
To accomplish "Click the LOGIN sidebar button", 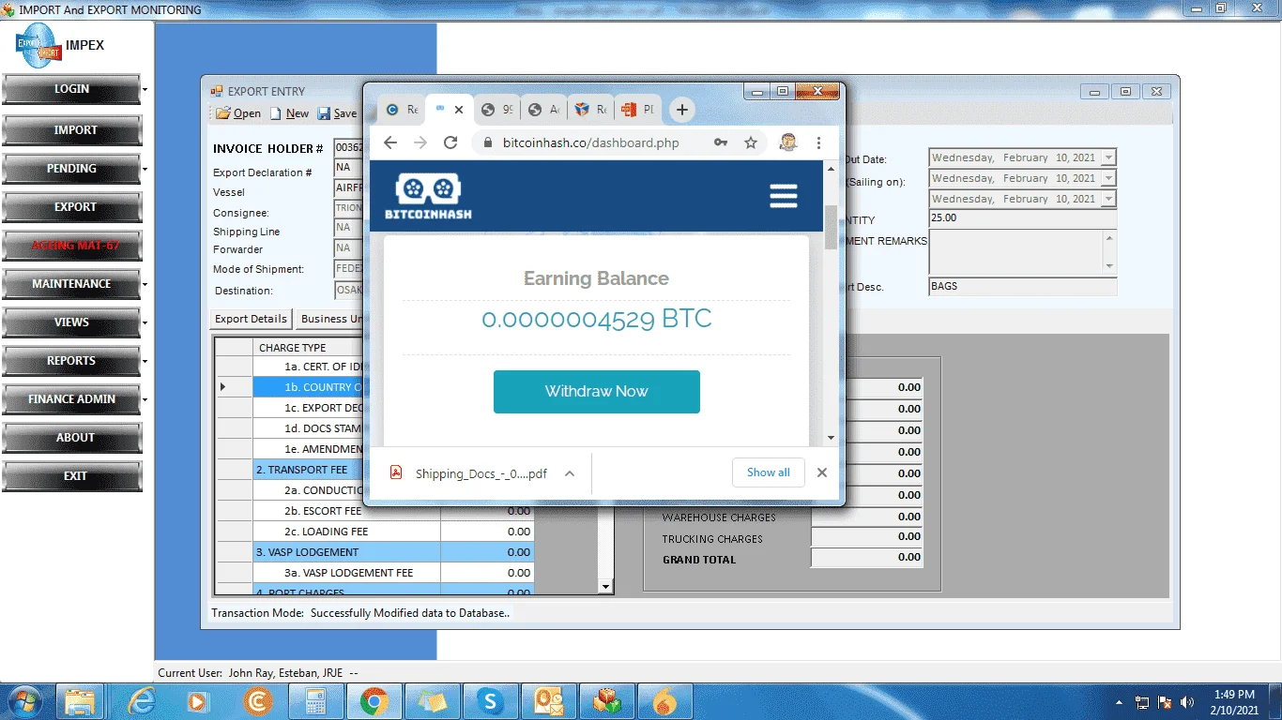I will coord(71,89).
